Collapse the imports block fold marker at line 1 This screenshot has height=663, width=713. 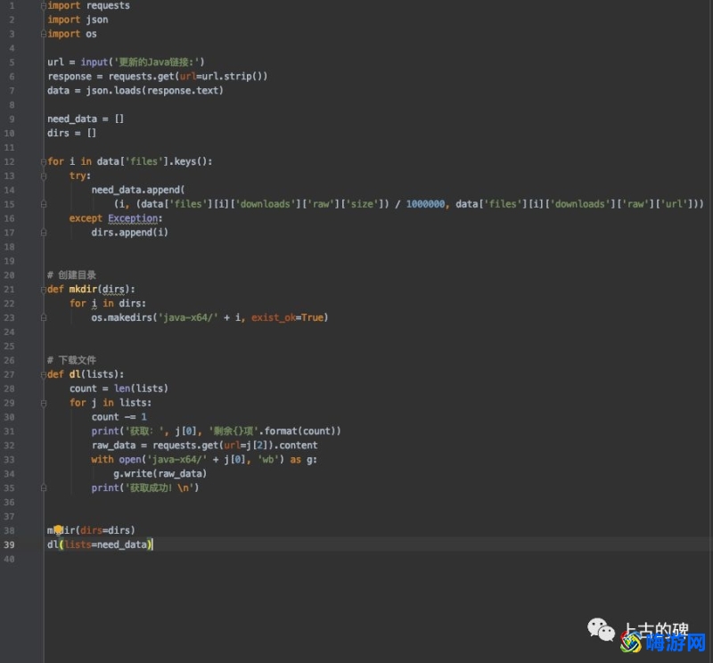click(44, 6)
